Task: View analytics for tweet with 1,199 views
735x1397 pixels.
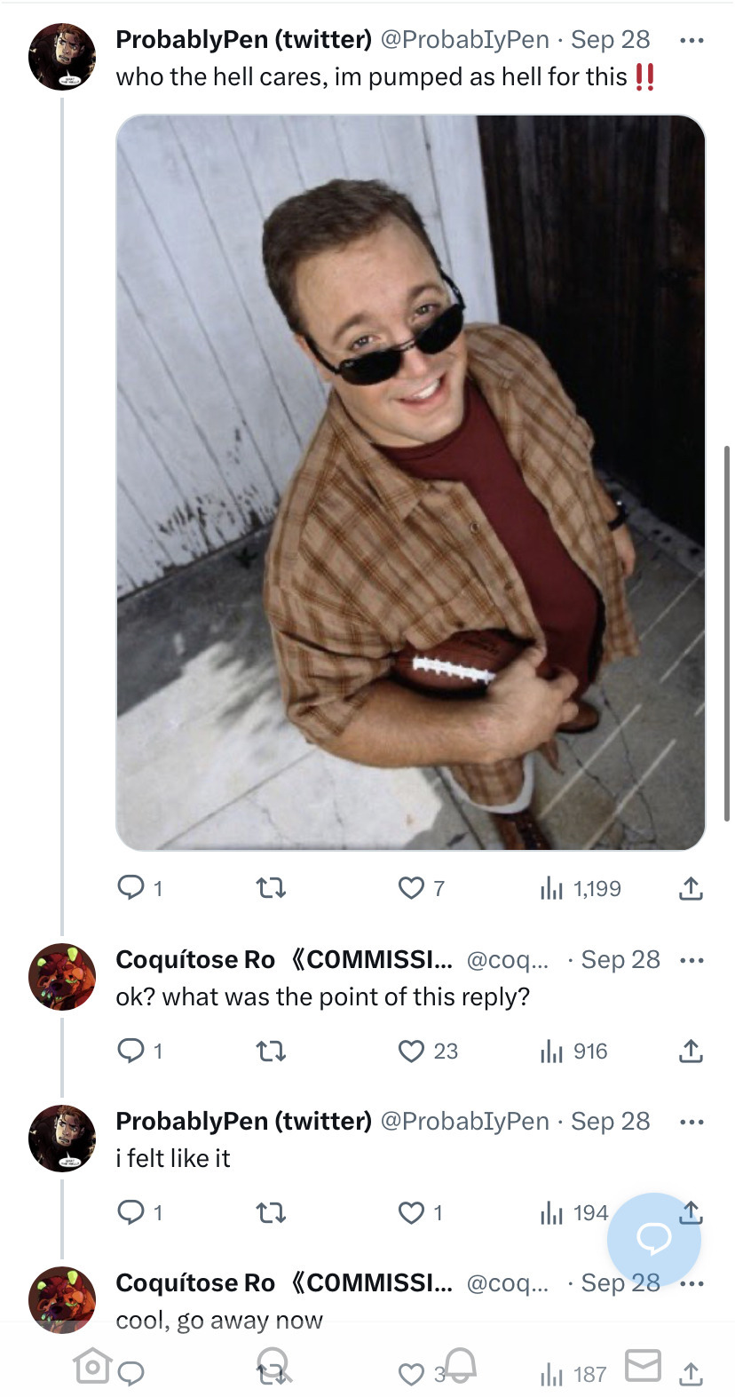Action: (581, 888)
